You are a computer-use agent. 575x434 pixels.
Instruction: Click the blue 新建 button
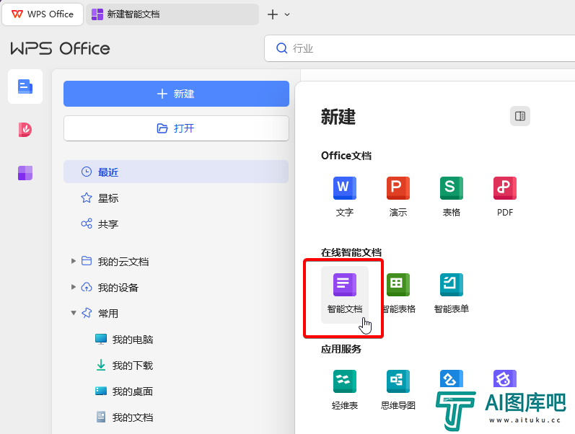click(x=176, y=94)
